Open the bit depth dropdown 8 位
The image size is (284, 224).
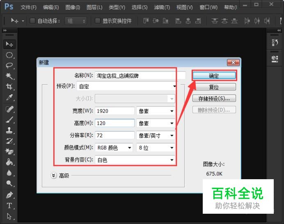(x=156, y=148)
